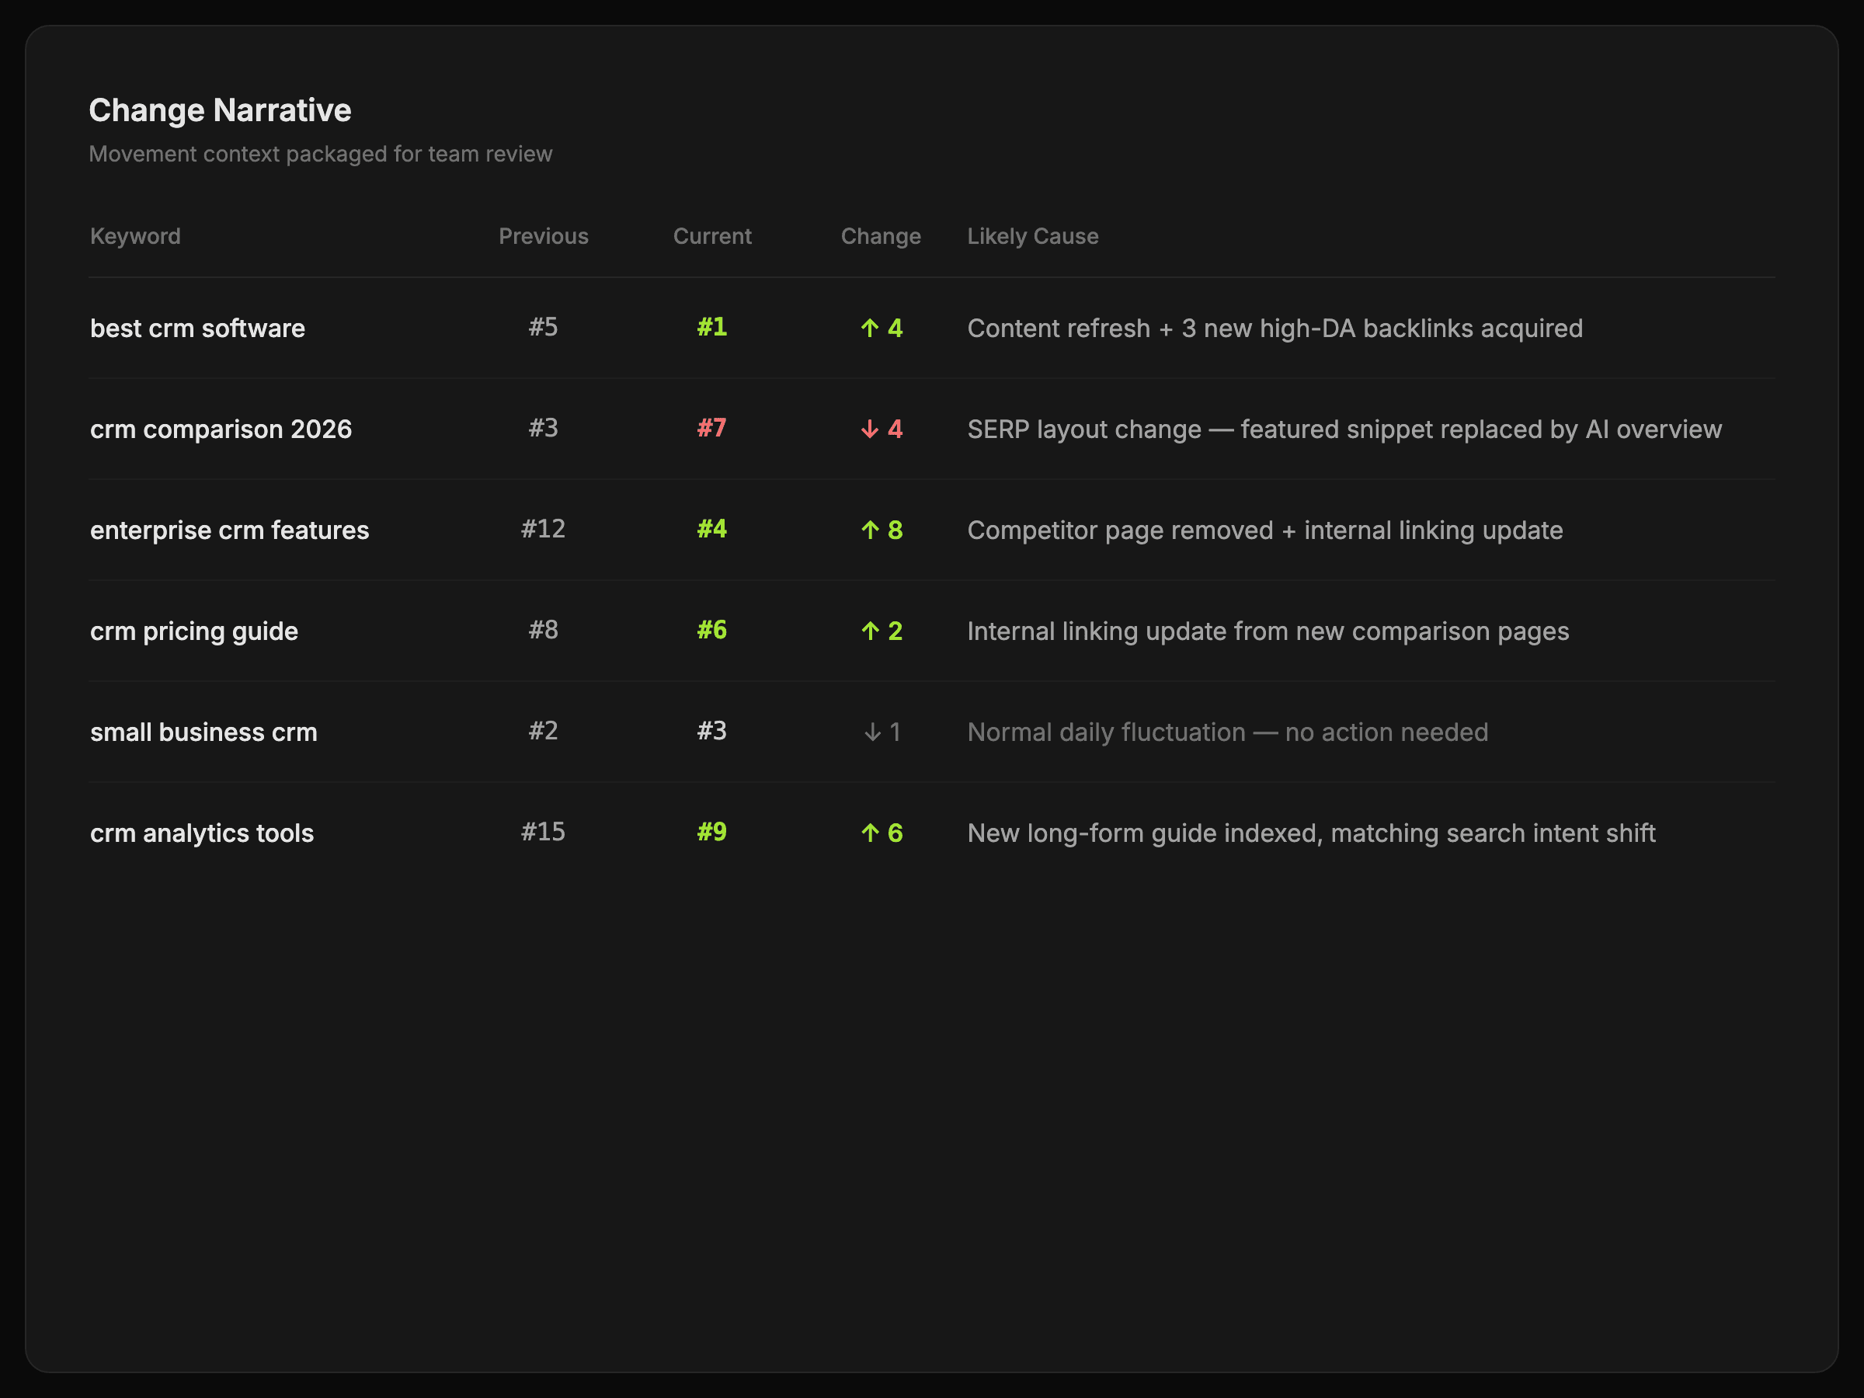This screenshot has height=1398, width=1864.
Task: Click the red down arrow for crm comparison 2026
Action: (x=870, y=429)
